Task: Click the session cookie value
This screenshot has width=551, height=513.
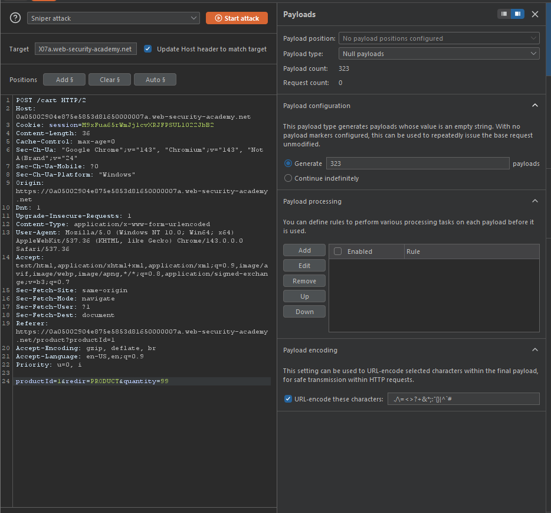Action: coord(148,125)
